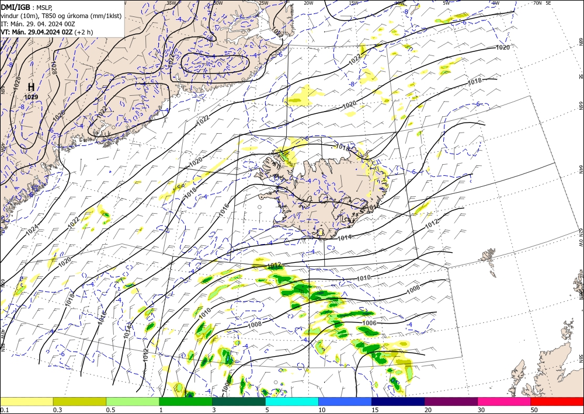Click the legend value '0.3'
The image size is (584, 414).
[x=57, y=410]
